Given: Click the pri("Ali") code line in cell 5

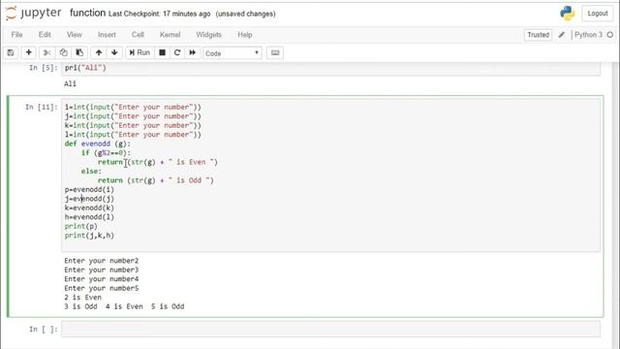Looking at the screenshot, I should click(x=85, y=68).
